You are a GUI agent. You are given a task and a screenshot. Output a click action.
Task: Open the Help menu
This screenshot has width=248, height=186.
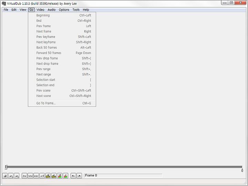tap(86, 10)
